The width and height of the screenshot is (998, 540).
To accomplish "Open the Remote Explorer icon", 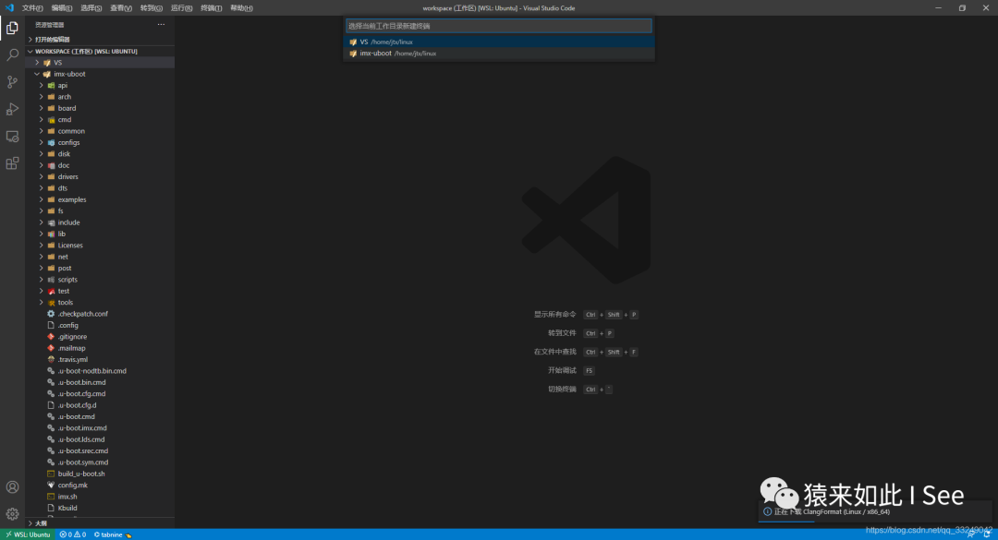I will [12, 136].
